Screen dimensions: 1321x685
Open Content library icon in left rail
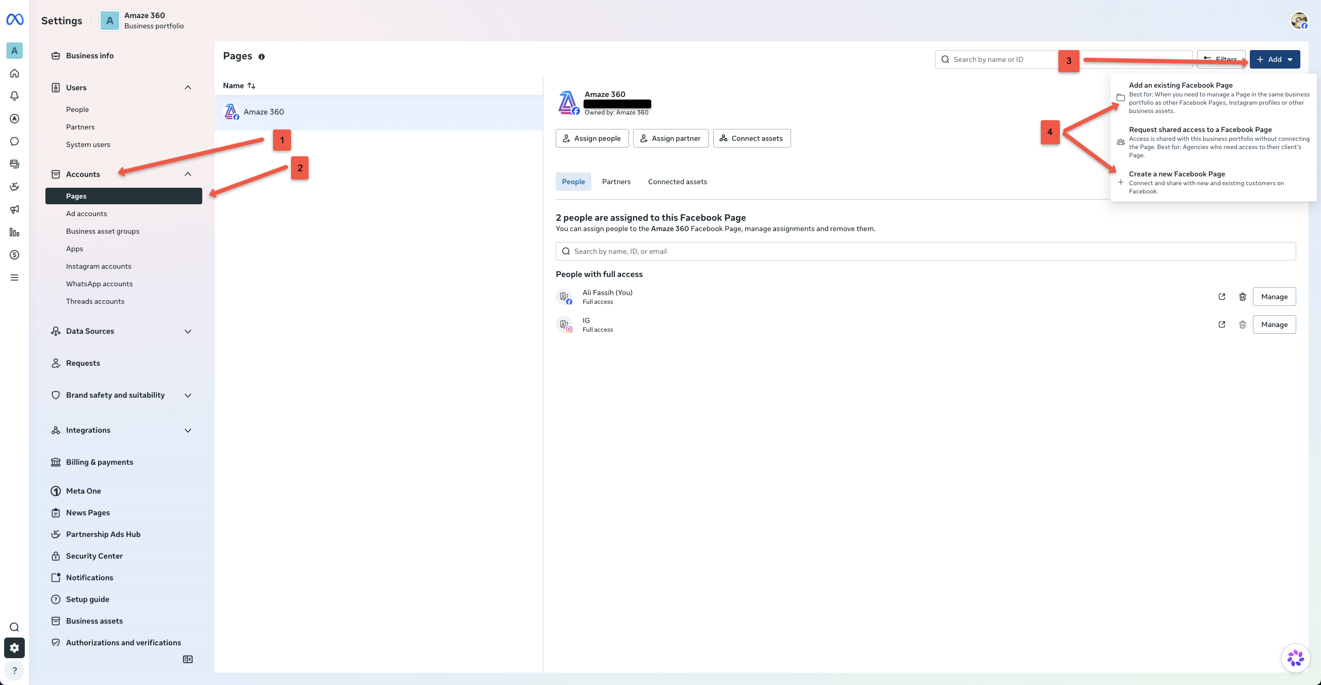(14, 164)
